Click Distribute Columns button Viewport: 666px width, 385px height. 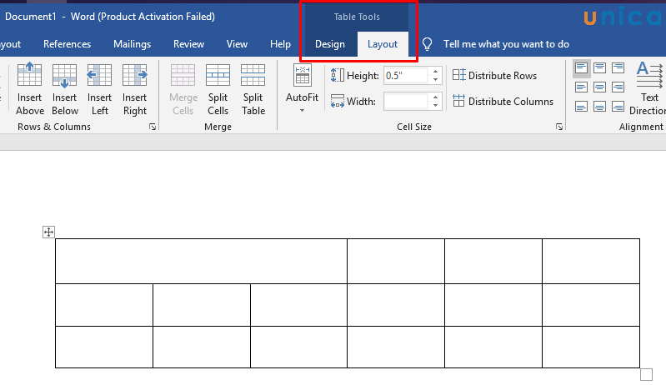(503, 102)
